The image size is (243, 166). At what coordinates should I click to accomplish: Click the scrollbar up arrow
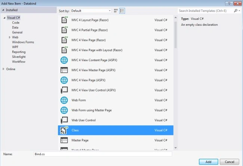[175, 18]
